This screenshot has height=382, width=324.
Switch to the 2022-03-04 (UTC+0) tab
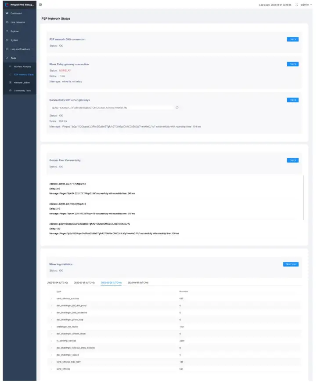coord(58,283)
